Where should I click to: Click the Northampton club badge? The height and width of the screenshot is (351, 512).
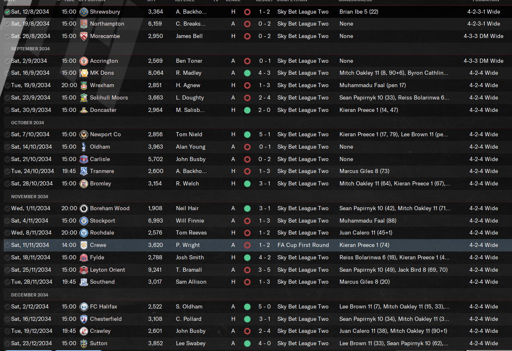pos(84,24)
